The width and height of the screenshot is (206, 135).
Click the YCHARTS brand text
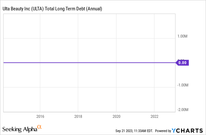(190, 130)
